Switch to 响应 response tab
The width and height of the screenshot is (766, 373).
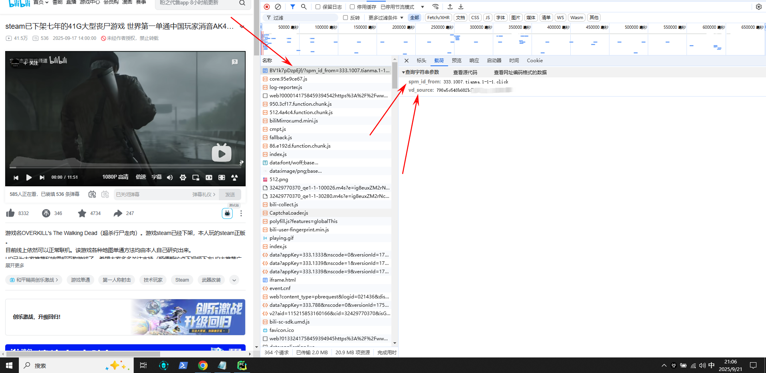click(474, 61)
